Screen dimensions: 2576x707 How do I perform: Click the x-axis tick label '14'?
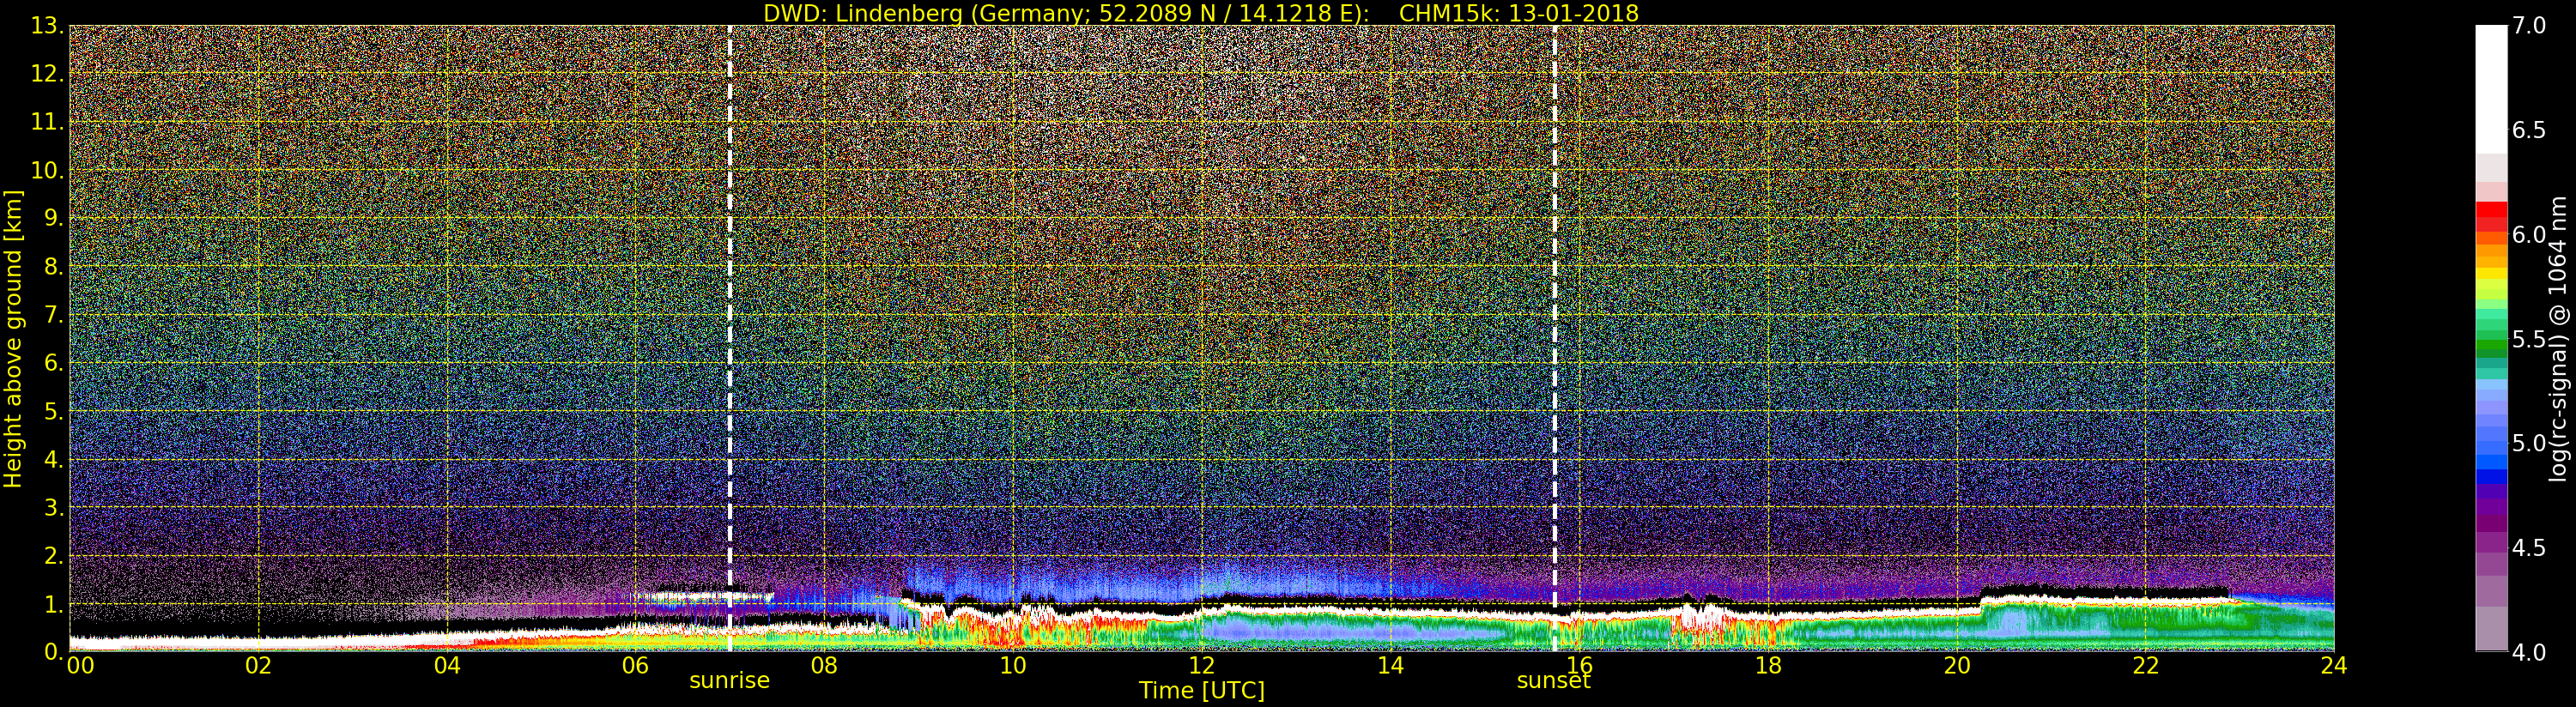click(1391, 666)
